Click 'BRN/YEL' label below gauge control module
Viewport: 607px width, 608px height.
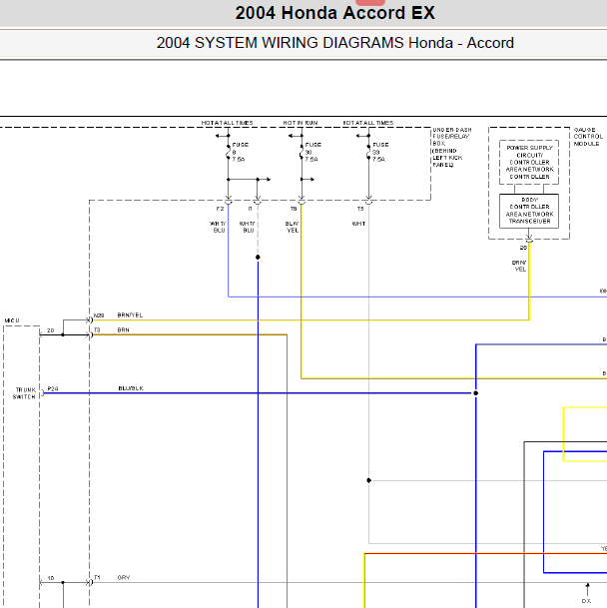519,266
